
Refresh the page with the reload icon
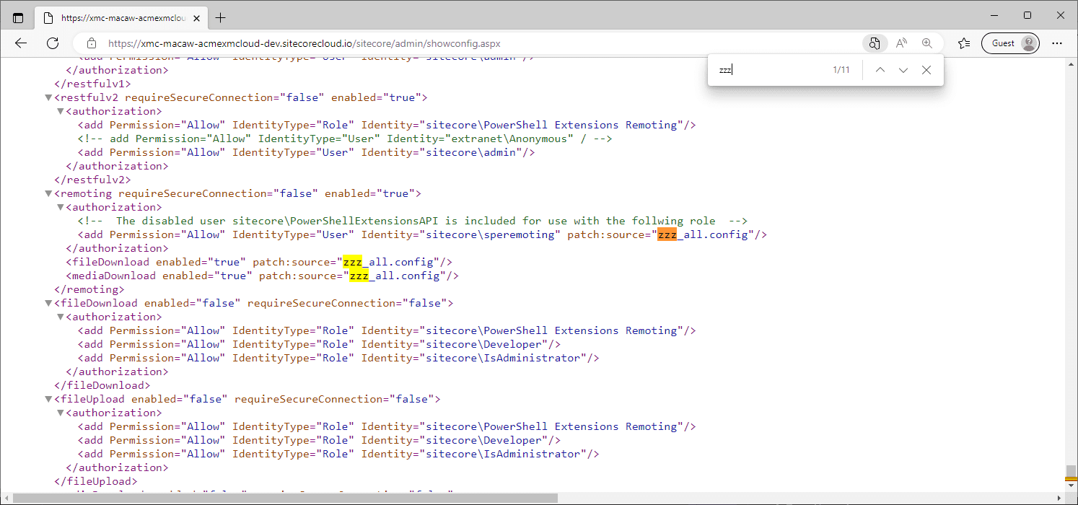(53, 43)
